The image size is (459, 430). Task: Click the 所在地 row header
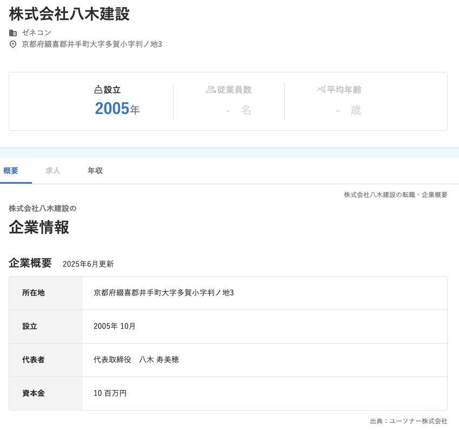click(46, 293)
